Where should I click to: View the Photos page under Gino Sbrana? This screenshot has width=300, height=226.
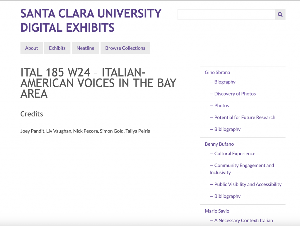pyautogui.click(x=219, y=106)
